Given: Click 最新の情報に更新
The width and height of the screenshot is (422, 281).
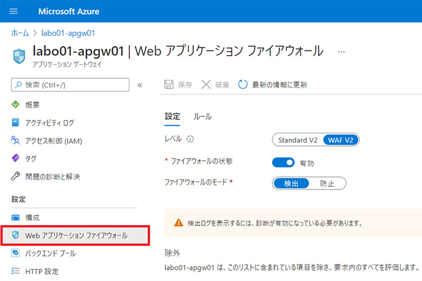Looking at the screenshot, I should 279,85.
